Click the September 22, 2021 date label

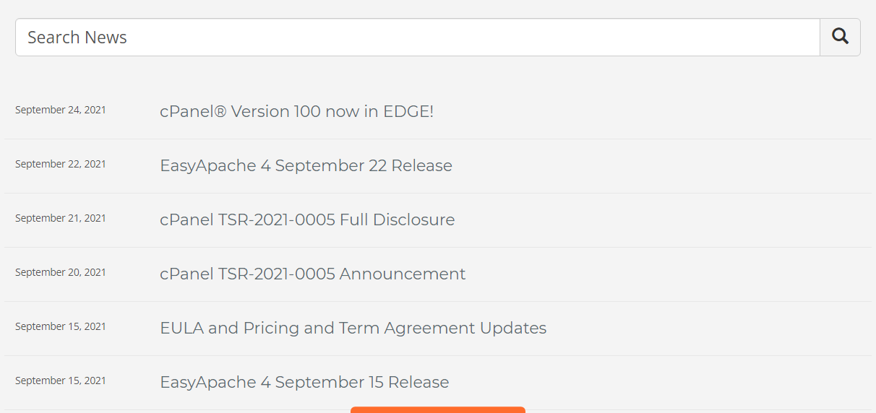pyautogui.click(x=61, y=164)
